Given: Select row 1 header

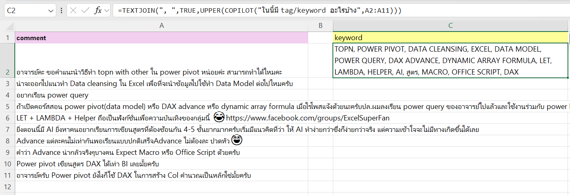Looking at the screenshot, I should pyautogui.click(x=7, y=38).
